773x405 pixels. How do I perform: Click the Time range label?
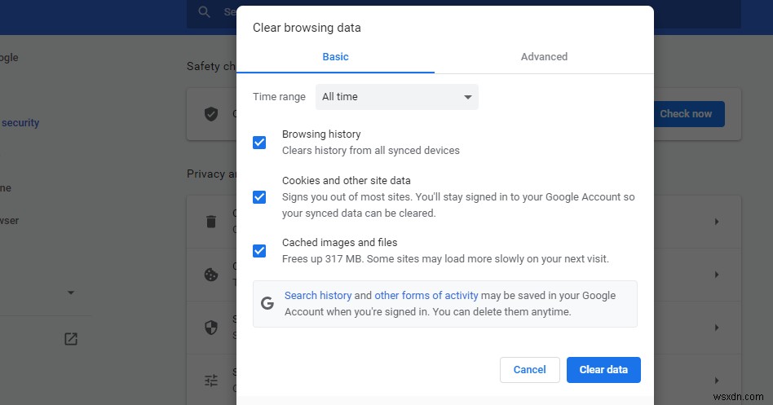click(279, 97)
